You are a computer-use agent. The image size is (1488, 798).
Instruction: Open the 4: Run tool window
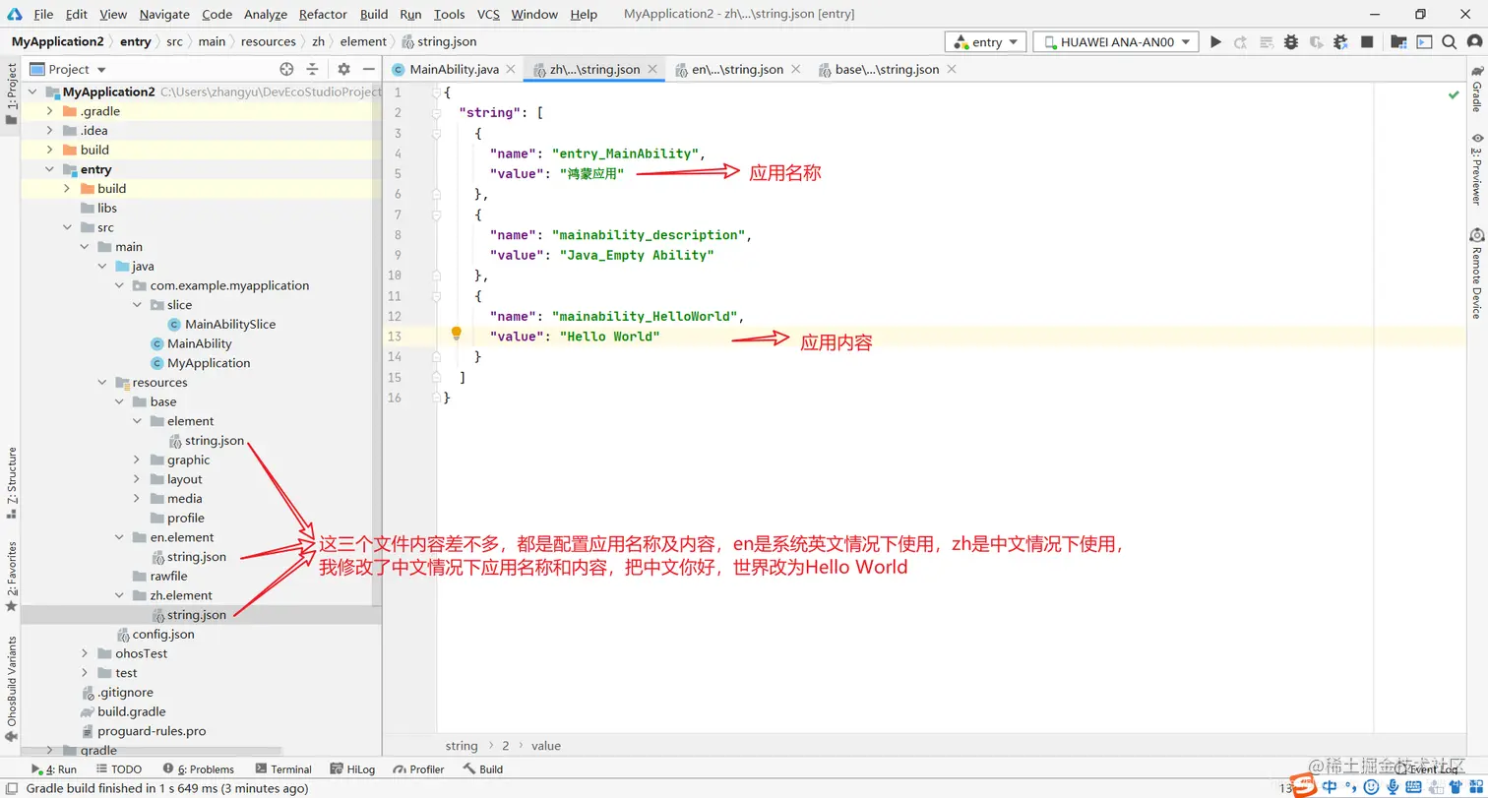(x=54, y=769)
